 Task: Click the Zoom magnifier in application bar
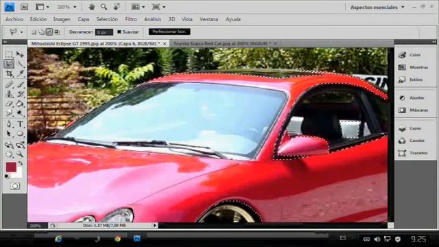[104, 7]
